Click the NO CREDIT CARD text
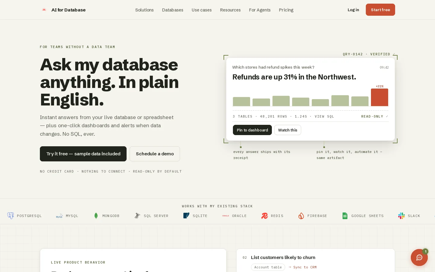 (57, 171)
